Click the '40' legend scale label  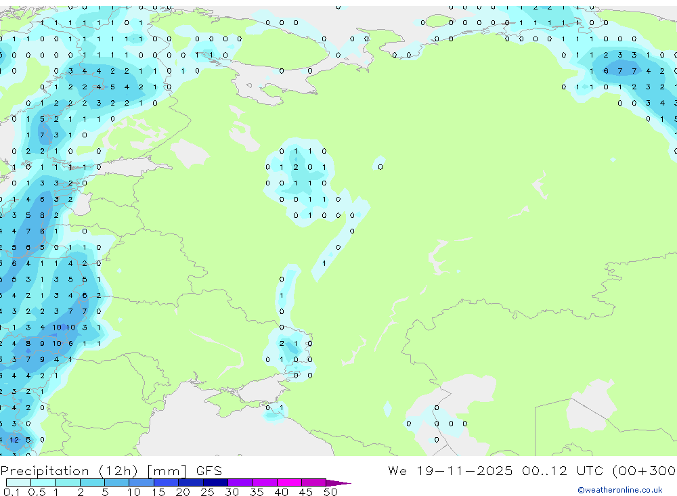[x=281, y=492]
